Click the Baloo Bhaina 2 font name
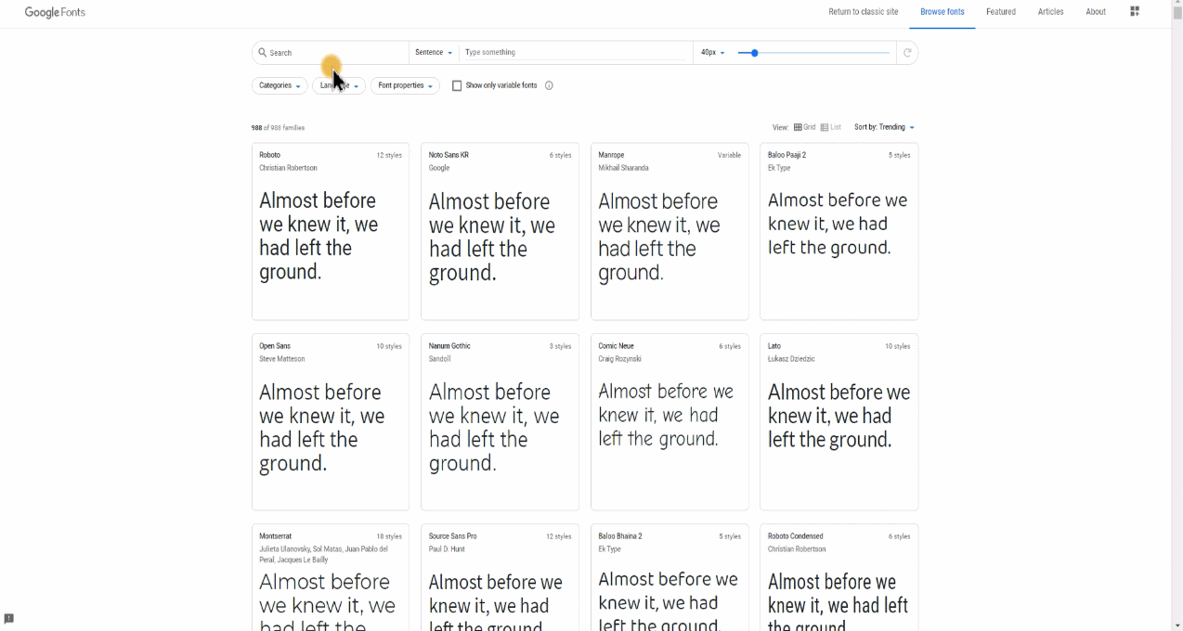Image resolution: width=1183 pixels, height=631 pixels. [620, 536]
